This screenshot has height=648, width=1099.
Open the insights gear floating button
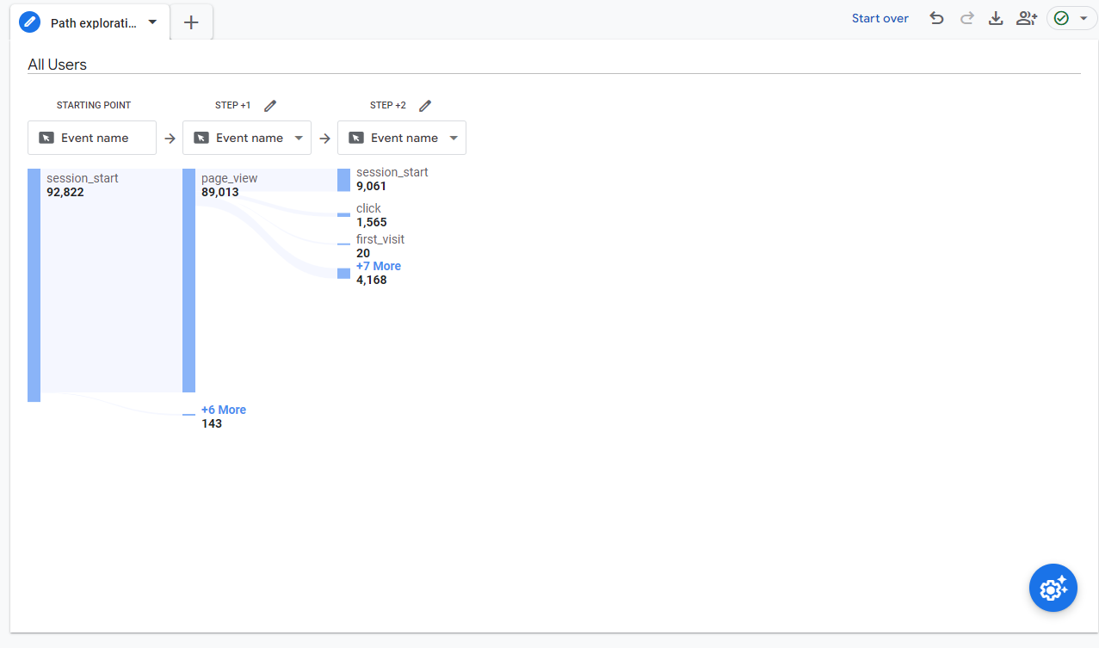point(1053,589)
